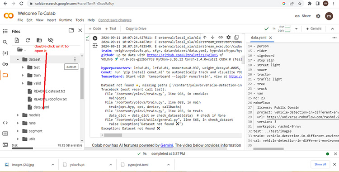
Task: Open the code snippets icon
Action: (x=5, y=123)
